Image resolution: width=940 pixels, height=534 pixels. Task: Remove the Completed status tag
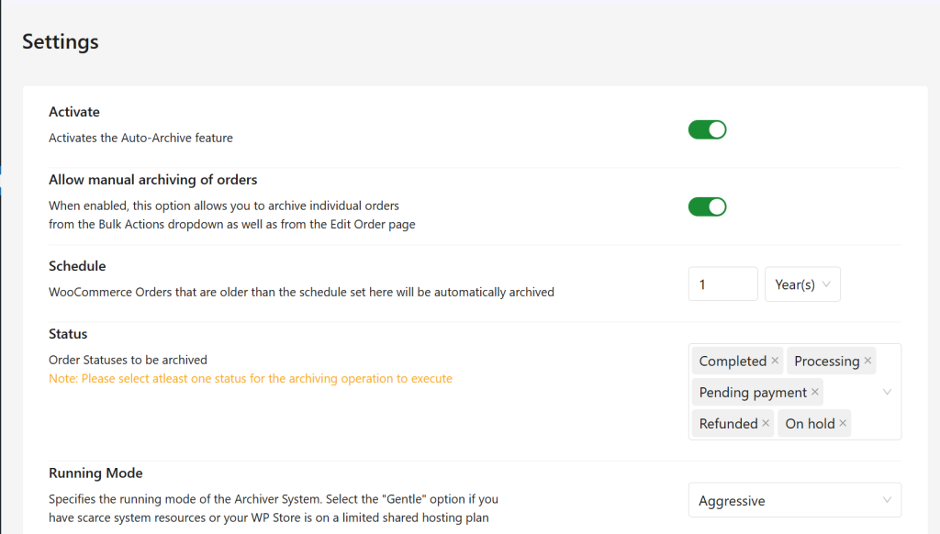coord(775,361)
